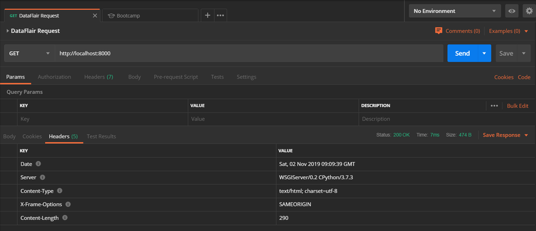
Task: Click the Bootcamp graduation cap icon
Action: pos(111,16)
